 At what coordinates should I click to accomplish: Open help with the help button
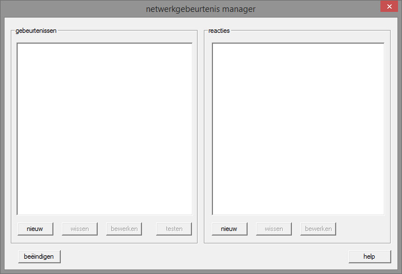click(x=370, y=256)
